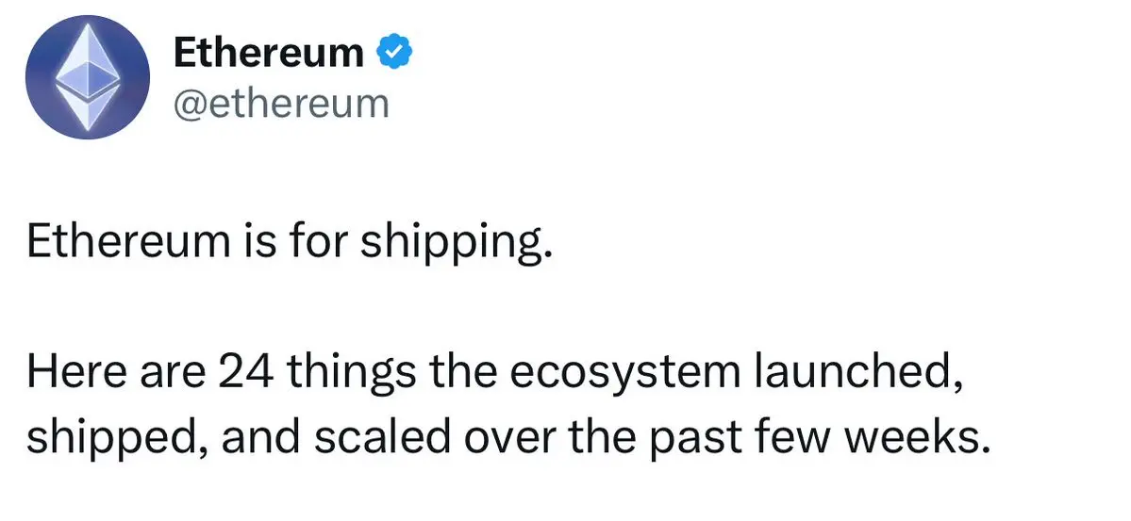Open the Ethereum profile avatar

click(x=88, y=76)
